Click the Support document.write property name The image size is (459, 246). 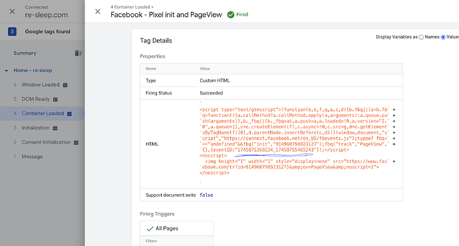(x=171, y=195)
